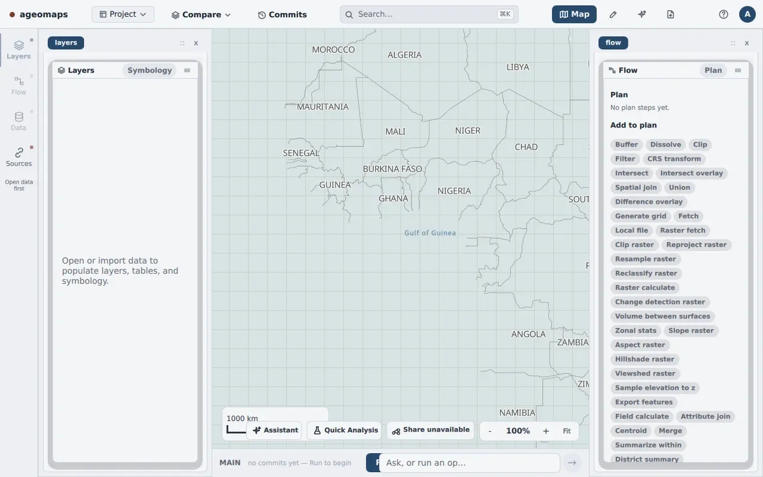The height and width of the screenshot is (477, 763).
Task: Add Viewshed raster to plan
Action: coord(646,374)
